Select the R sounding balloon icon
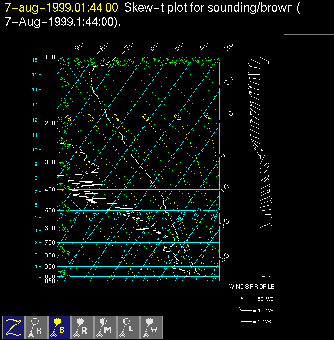 82,327
